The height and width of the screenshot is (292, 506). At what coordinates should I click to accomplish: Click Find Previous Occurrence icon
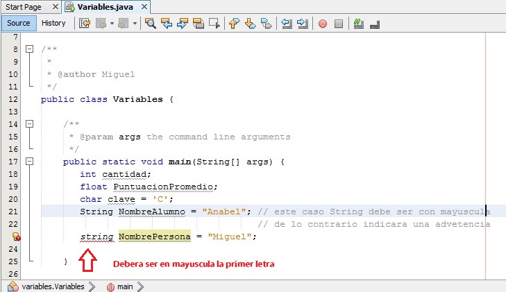(167, 23)
